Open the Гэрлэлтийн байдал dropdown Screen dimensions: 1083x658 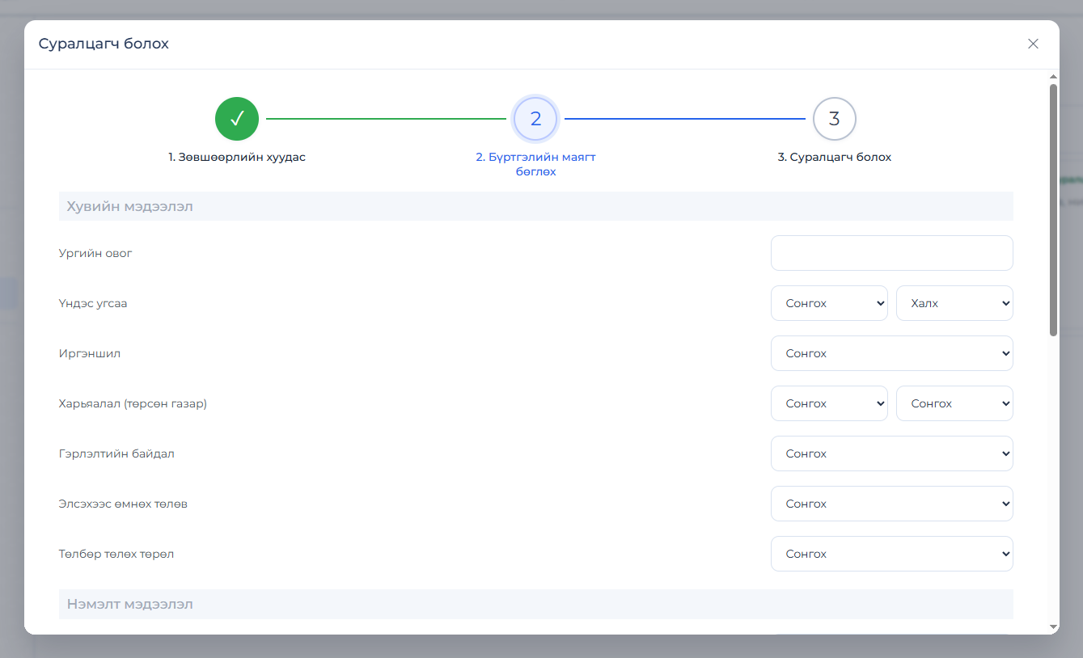coord(892,453)
